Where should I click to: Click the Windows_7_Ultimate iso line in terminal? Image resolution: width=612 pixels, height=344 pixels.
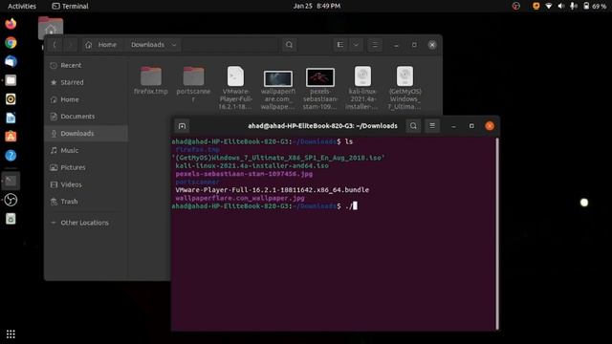point(278,158)
